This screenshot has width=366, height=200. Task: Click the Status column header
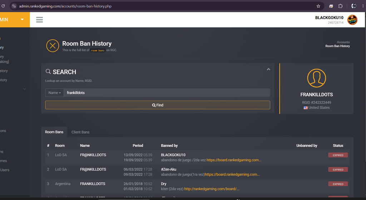pos(338,146)
